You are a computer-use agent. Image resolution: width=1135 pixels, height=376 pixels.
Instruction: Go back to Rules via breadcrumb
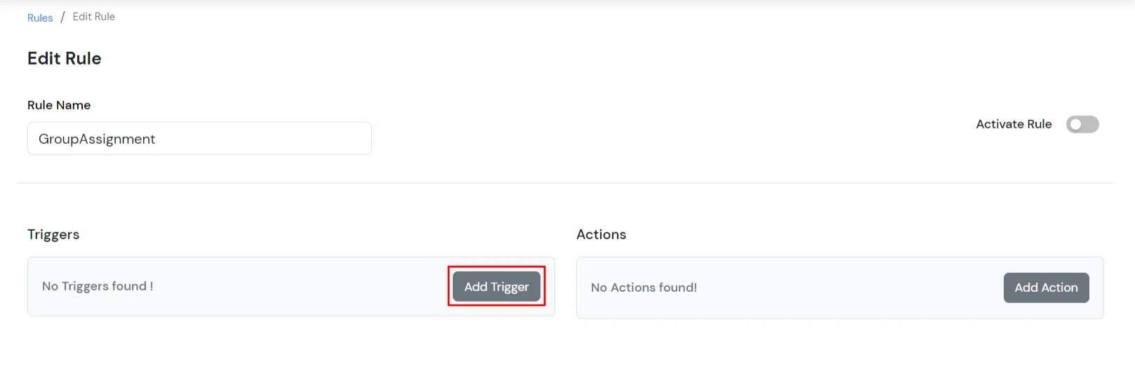pos(40,18)
